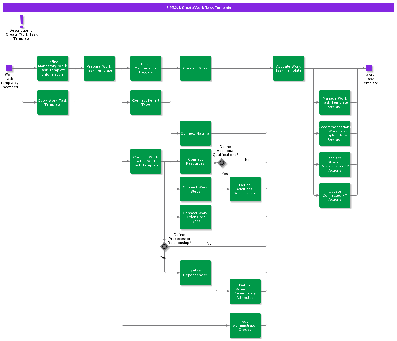The height and width of the screenshot is (341, 397).
Task: Select the Copy Work Task Template box
Action: (x=53, y=102)
